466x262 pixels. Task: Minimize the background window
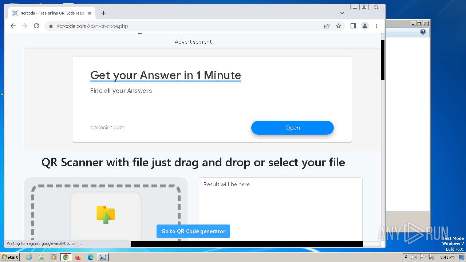click(413, 24)
